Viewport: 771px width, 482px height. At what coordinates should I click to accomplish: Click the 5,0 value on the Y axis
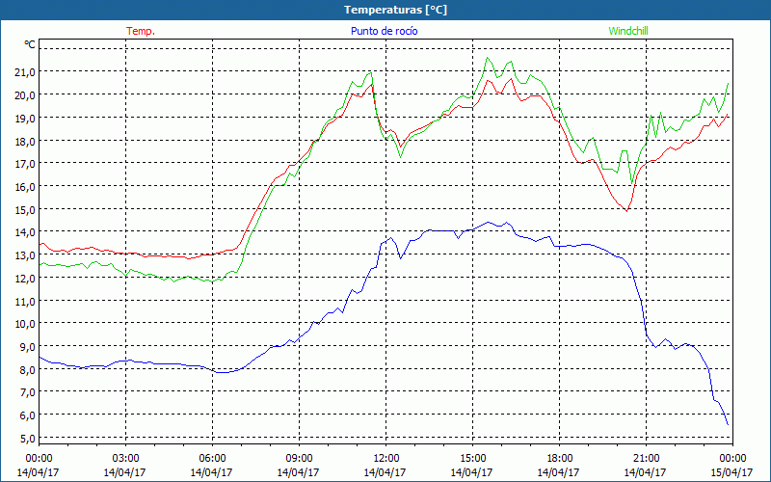[x=28, y=439]
